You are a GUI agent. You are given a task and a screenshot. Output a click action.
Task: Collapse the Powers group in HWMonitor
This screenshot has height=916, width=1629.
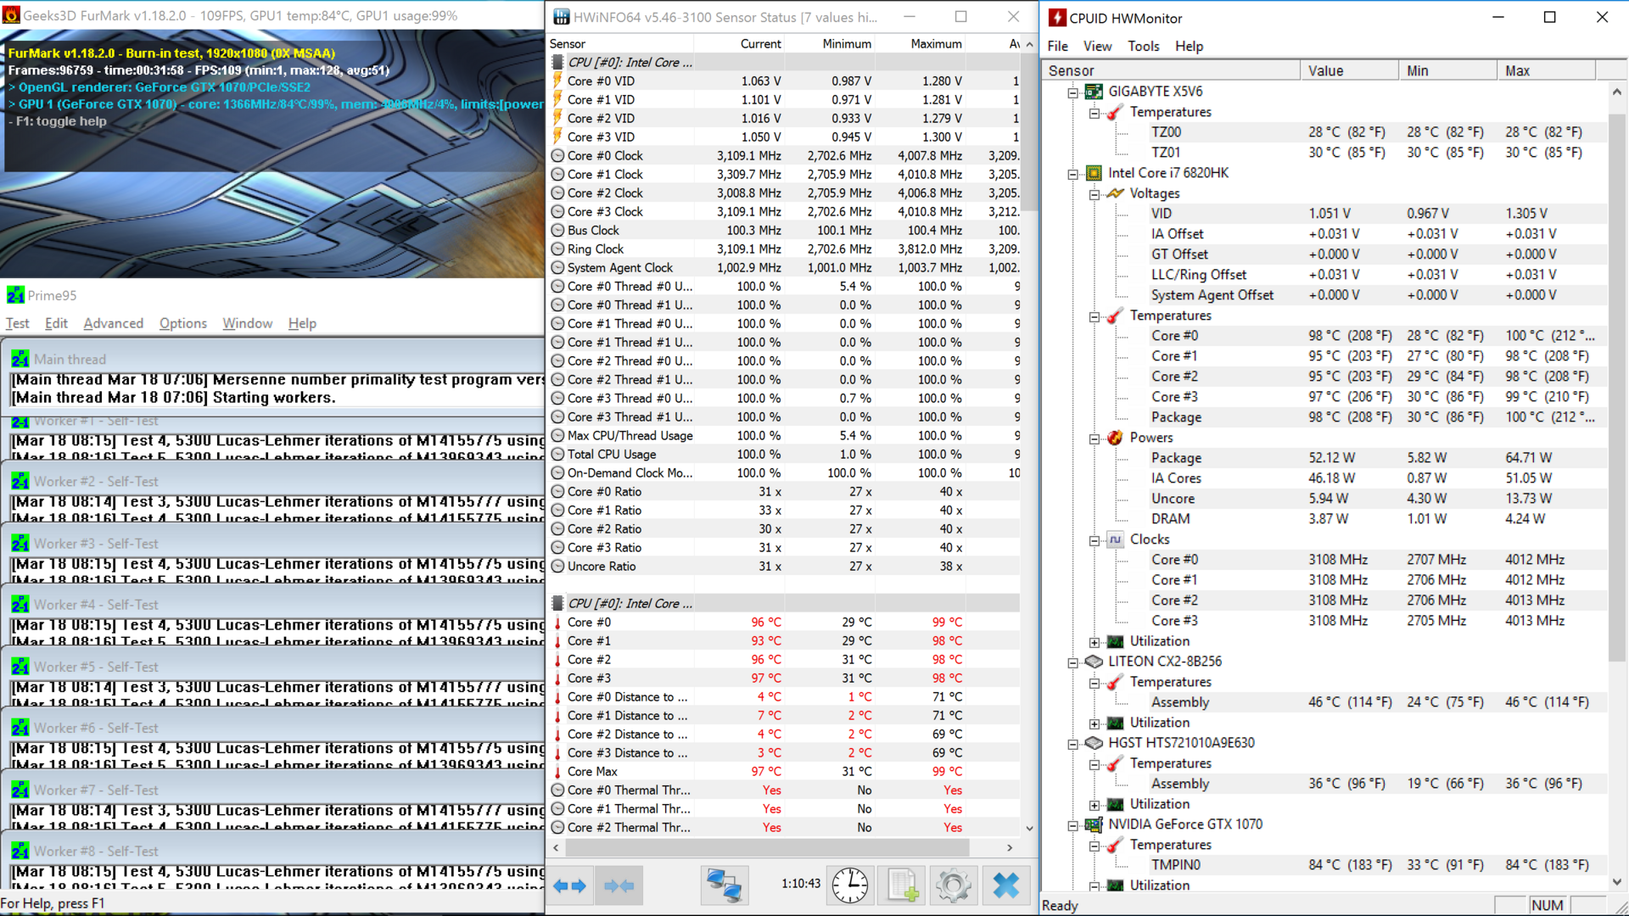click(1094, 438)
